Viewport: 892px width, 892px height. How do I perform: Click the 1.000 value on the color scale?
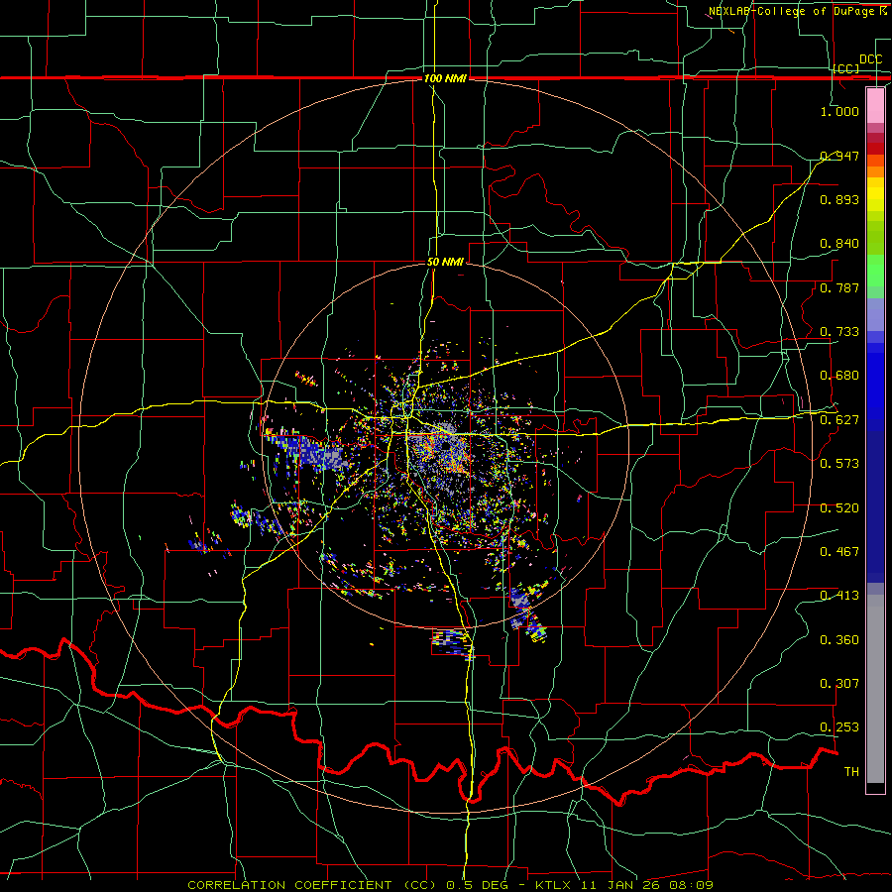click(x=839, y=111)
